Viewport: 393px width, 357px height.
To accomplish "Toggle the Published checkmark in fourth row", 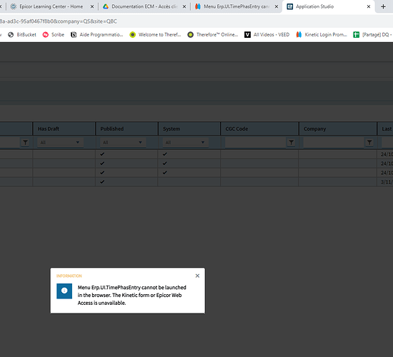I will click(102, 182).
